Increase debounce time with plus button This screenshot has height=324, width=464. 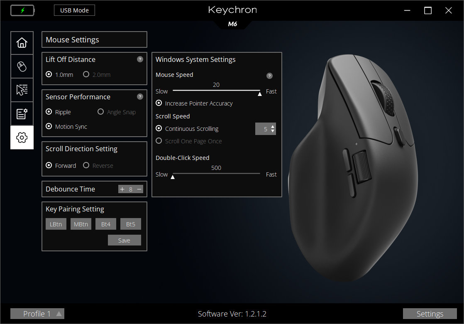(122, 189)
